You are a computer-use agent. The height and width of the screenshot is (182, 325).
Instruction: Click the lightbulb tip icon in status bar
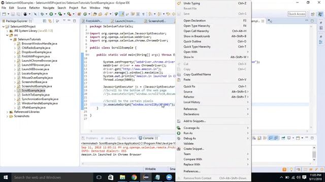coord(291,169)
